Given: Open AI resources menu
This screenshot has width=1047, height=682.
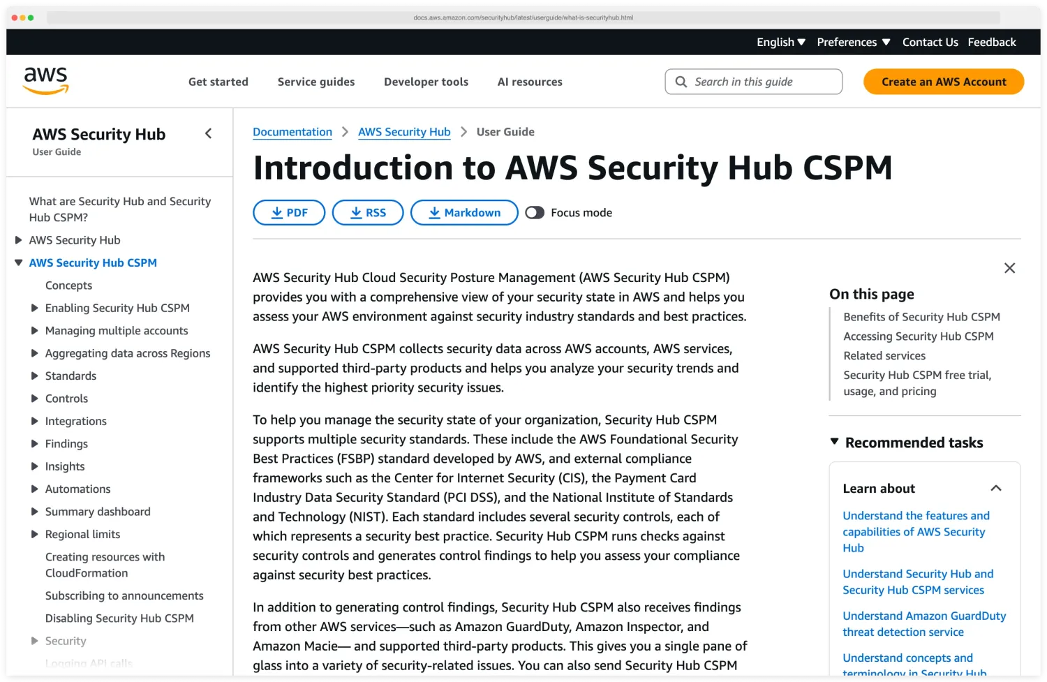Looking at the screenshot, I should [530, 82].
